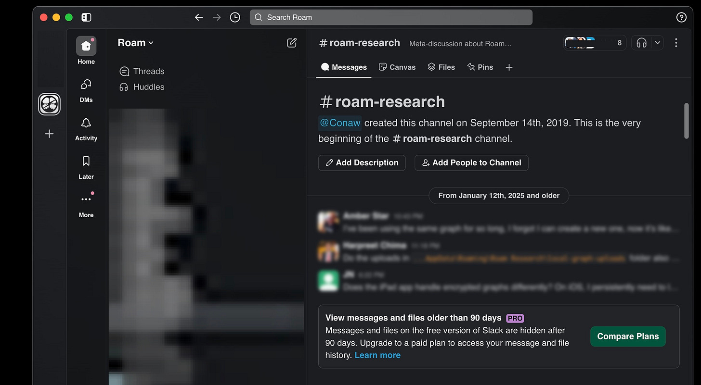The height and width of the screenshot is (385, 701).
Task: Switch to the Files tab
Action: click(x=441, y=67)
